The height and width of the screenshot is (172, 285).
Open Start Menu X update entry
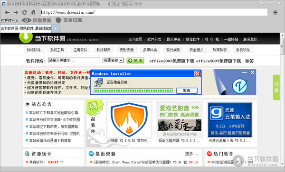click(140, 162)
